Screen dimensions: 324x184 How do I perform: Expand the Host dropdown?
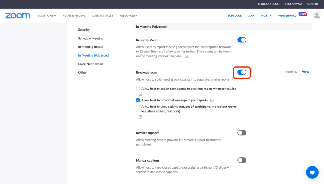[266, 16]
